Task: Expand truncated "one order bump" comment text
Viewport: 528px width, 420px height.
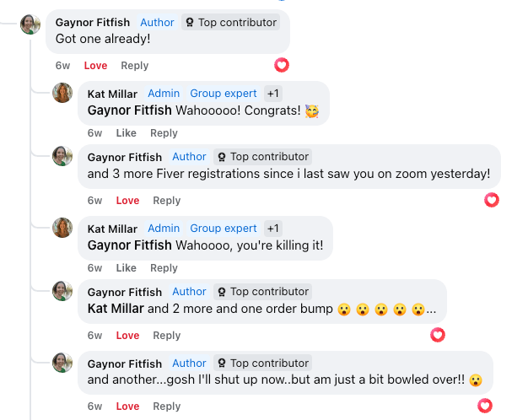Action: [x=431, y=309]
